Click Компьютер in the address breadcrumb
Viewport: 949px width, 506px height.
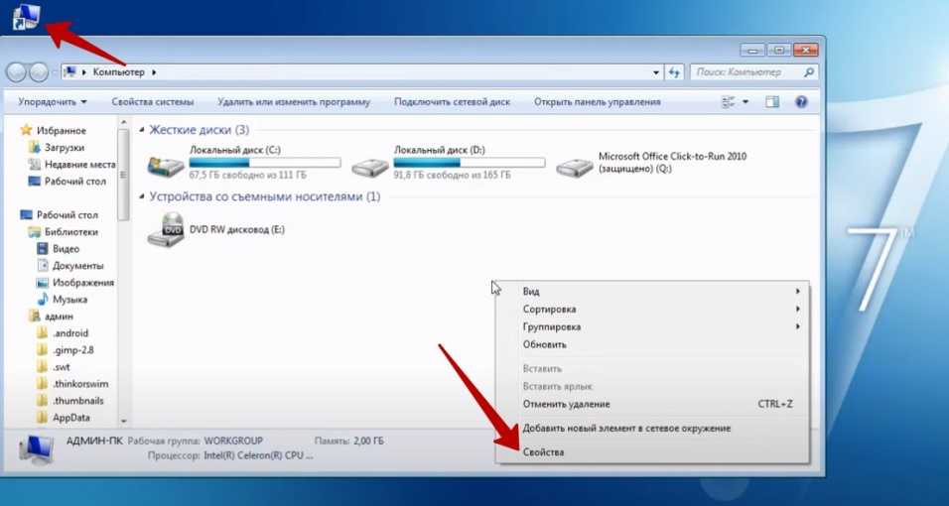(x=119, y=72)
